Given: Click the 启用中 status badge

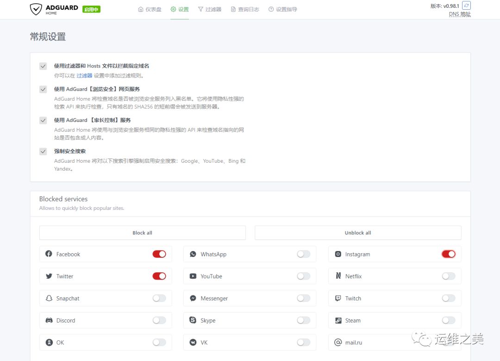Looking at the screenshot, I should click(91, 9).
